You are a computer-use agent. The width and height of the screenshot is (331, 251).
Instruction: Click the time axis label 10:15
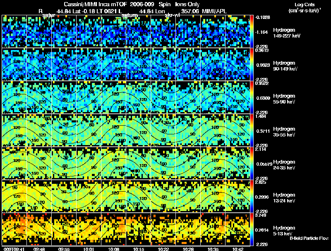pyautogui.click(x=139, y=249)
